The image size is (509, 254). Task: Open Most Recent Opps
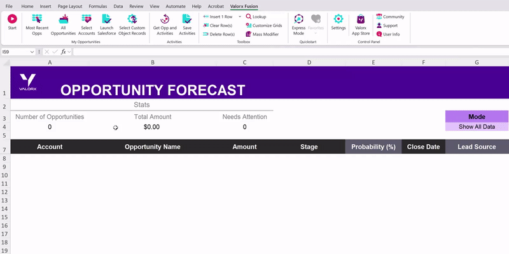[37, 25]
